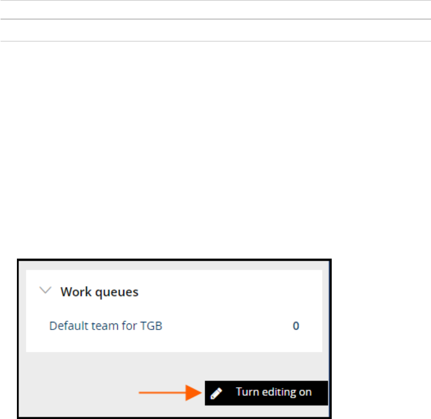431x419 pixels.
Task: Click the orange arrow pointing to editing button
Action: click(x=170, y=393)
